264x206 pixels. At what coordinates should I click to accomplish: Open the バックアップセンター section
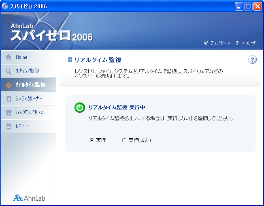coord(28,112)
